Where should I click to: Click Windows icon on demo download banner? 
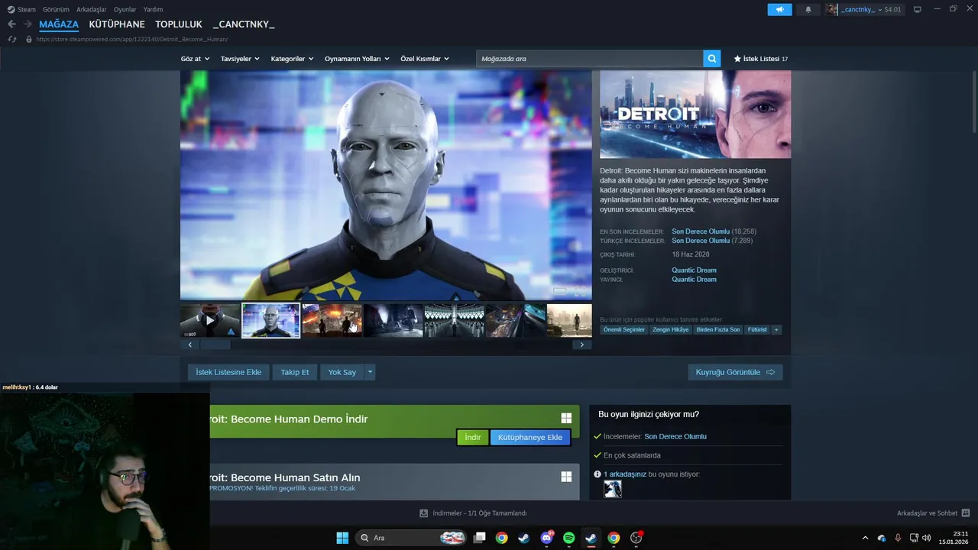566,418
